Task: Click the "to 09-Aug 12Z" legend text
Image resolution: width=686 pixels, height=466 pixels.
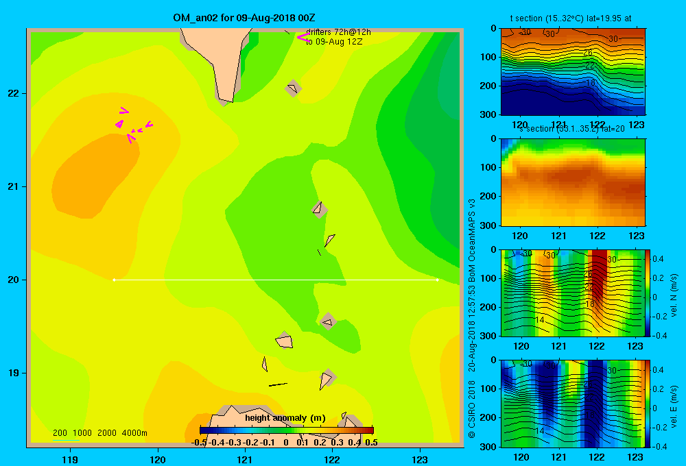Action: tap(334, 42)
